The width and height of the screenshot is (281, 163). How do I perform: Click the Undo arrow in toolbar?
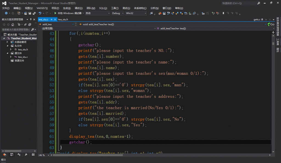(40, 13)
